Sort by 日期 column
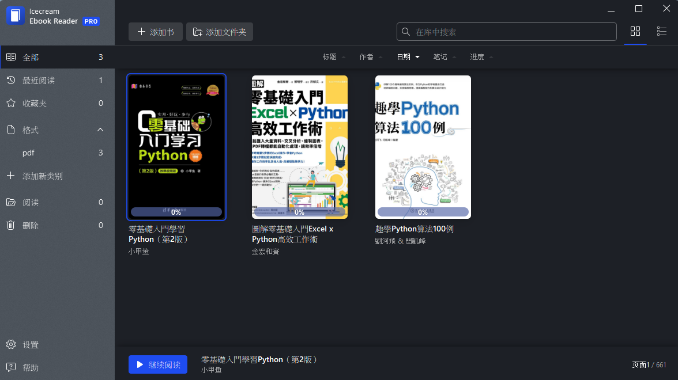678x380 pixels. point(408,57)
